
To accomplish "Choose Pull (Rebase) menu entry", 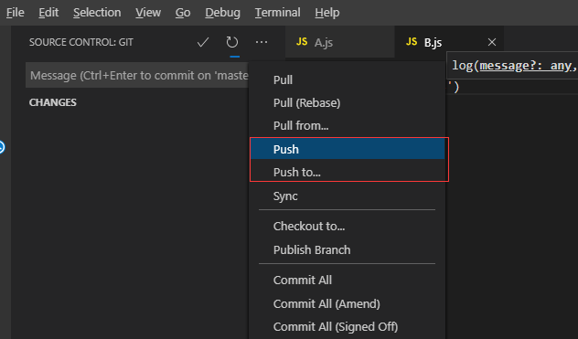I will click(x=348, y=103).
